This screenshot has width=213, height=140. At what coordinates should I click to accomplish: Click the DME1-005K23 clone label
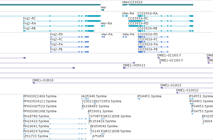click(x=134, y=65)
